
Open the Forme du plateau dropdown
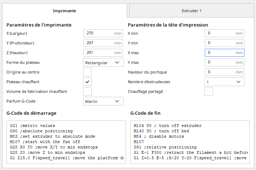103,62
